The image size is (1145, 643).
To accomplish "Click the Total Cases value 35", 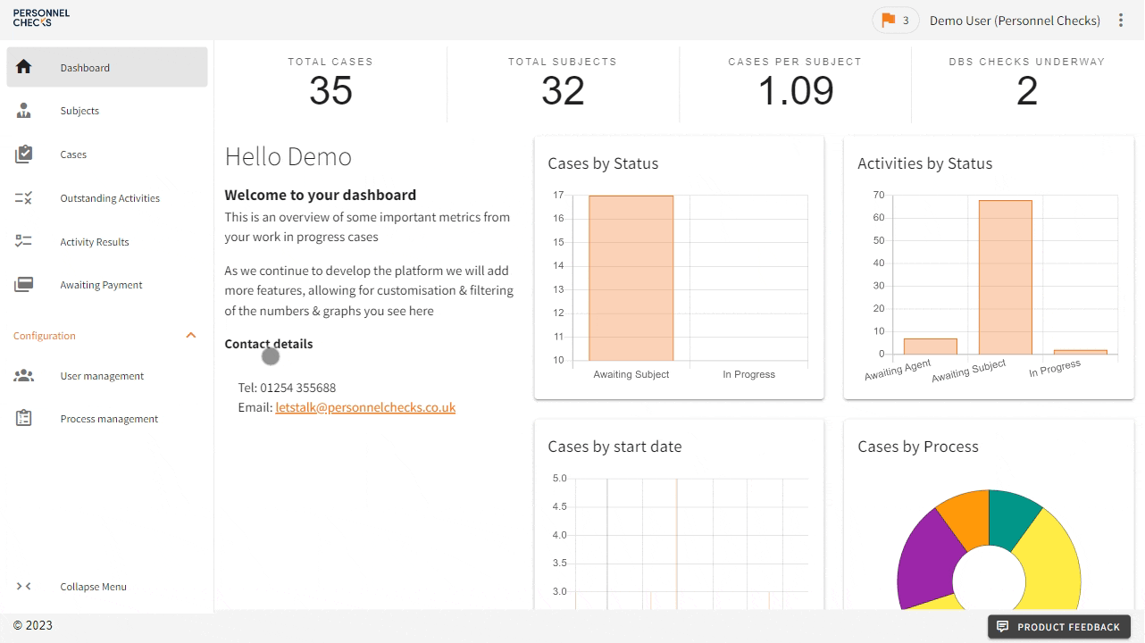I will pos(330,90).
